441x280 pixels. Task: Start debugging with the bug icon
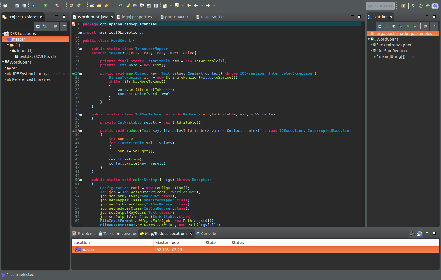click(34, 5)
